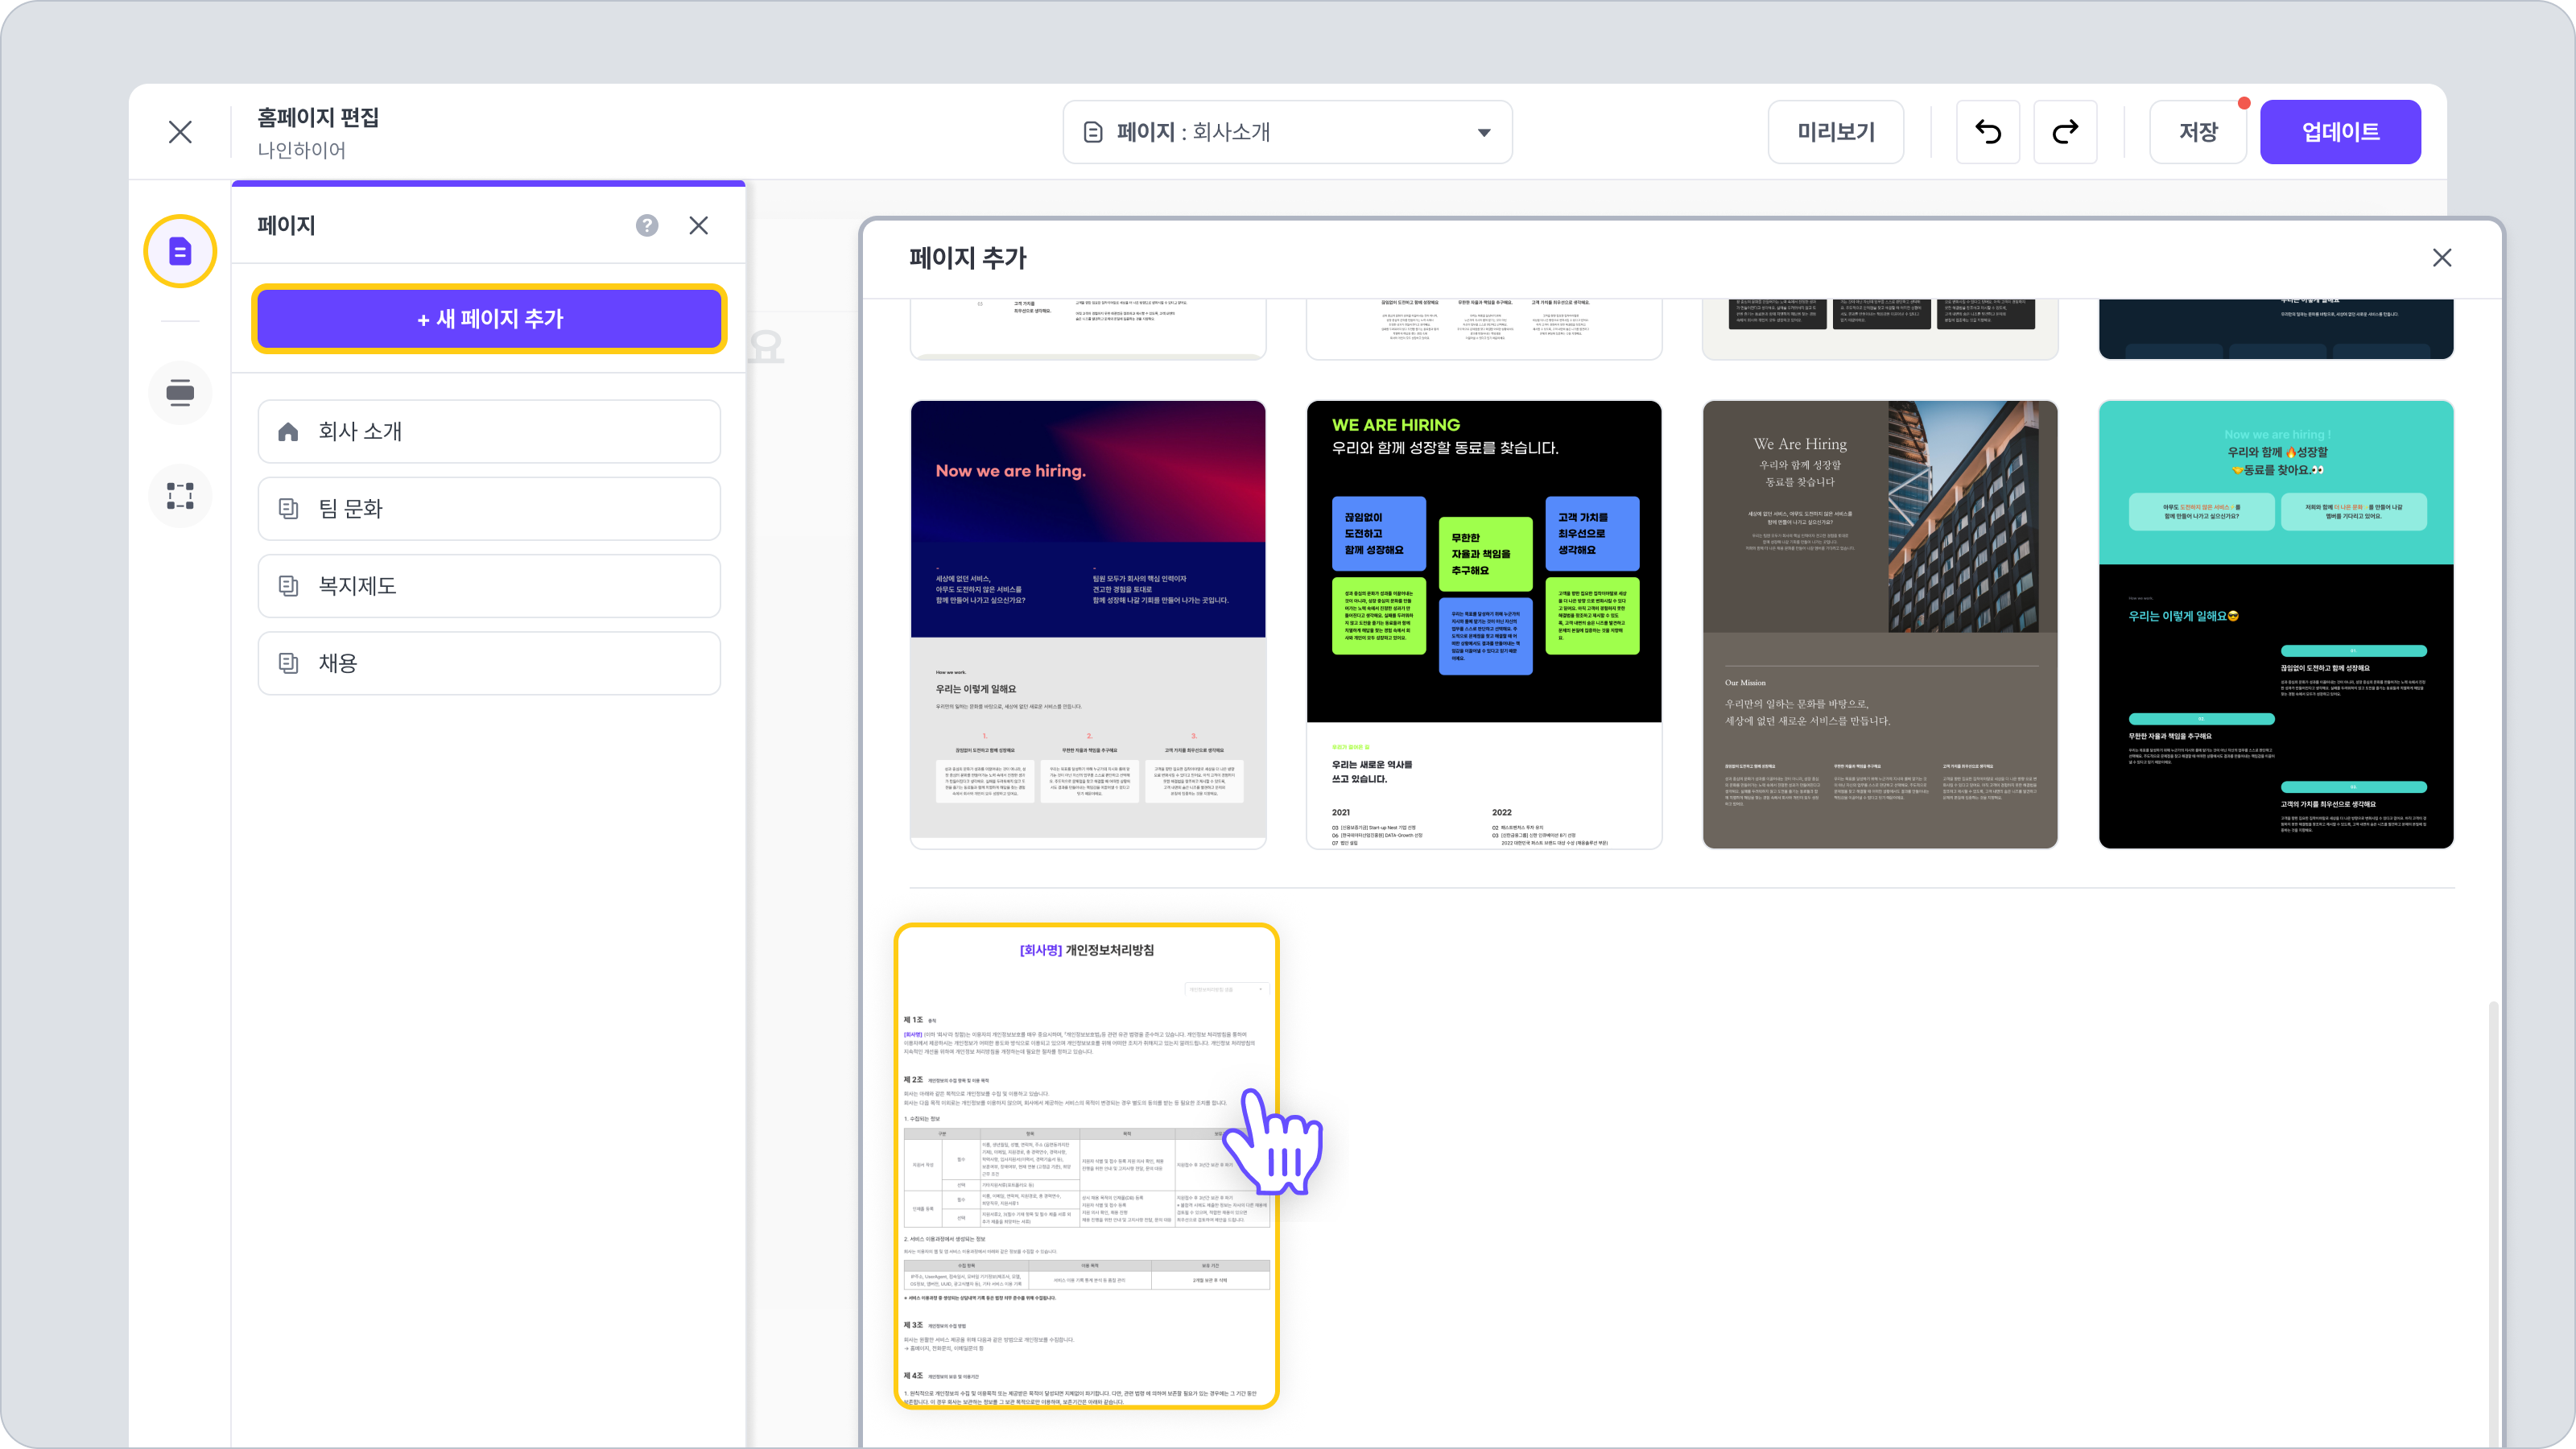Pick the black WE ARE HIRING template
The image size is (2576, 1449).
point(1484,625)
